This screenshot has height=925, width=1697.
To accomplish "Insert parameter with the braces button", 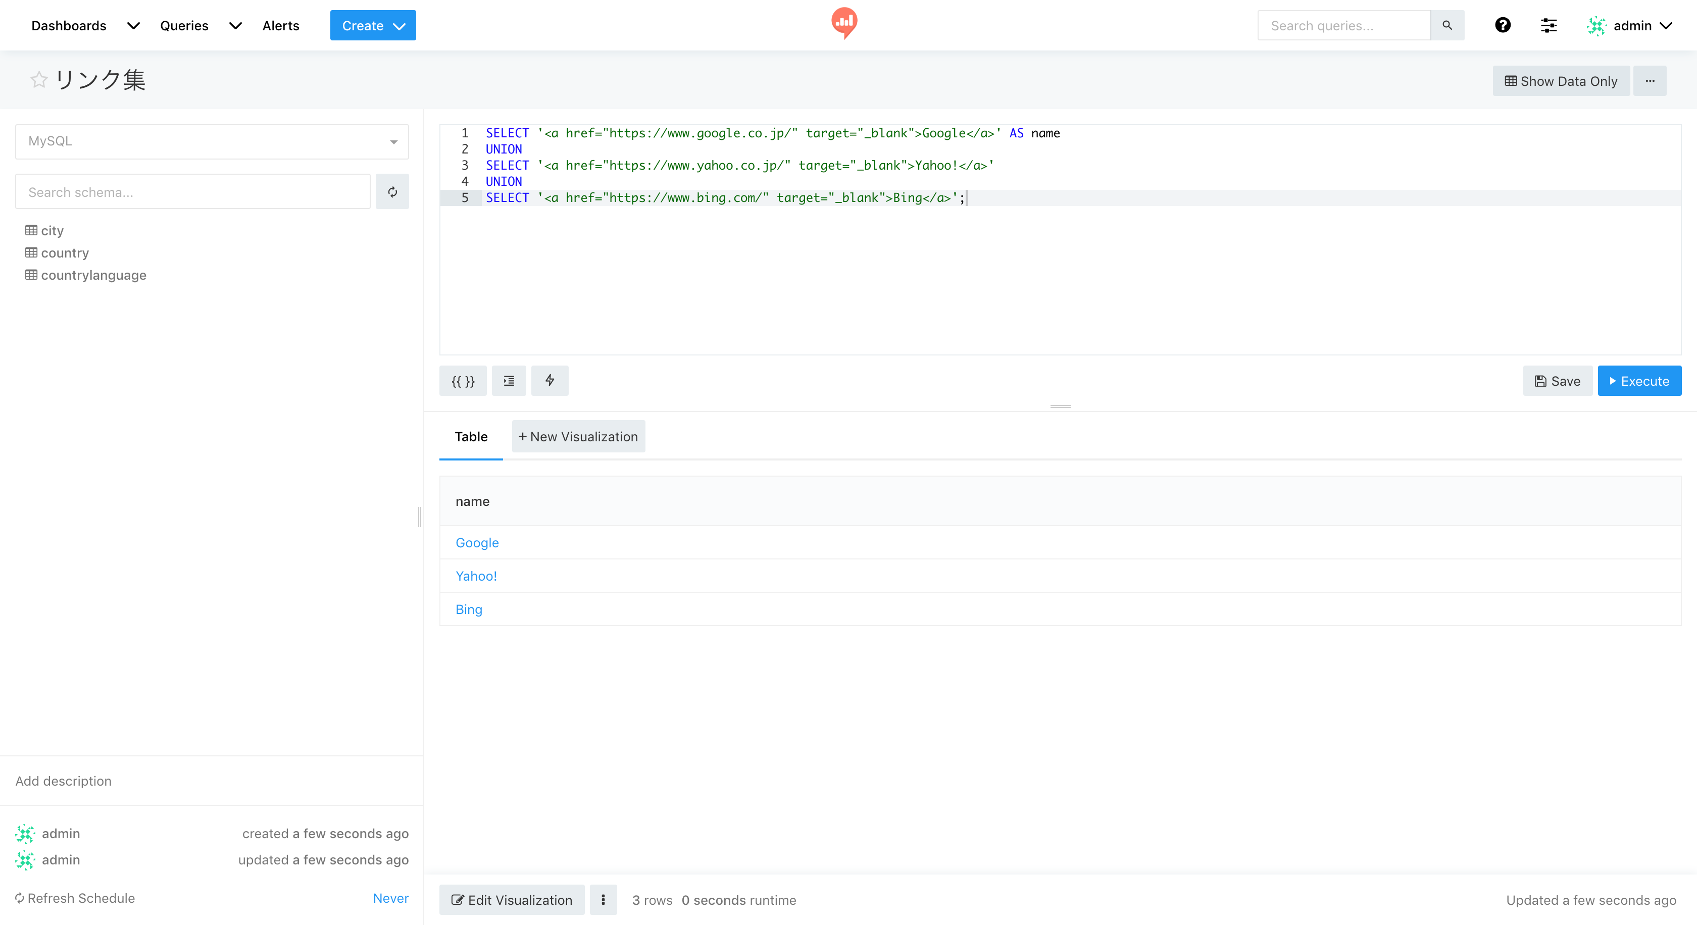I will pyautogui.click(x=463, y=381).
